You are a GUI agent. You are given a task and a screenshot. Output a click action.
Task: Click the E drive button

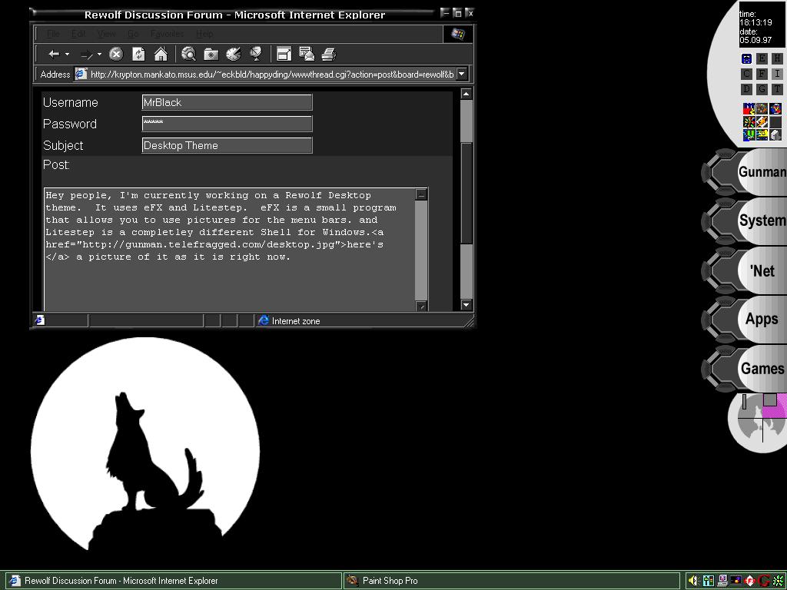tap(762, 58)
